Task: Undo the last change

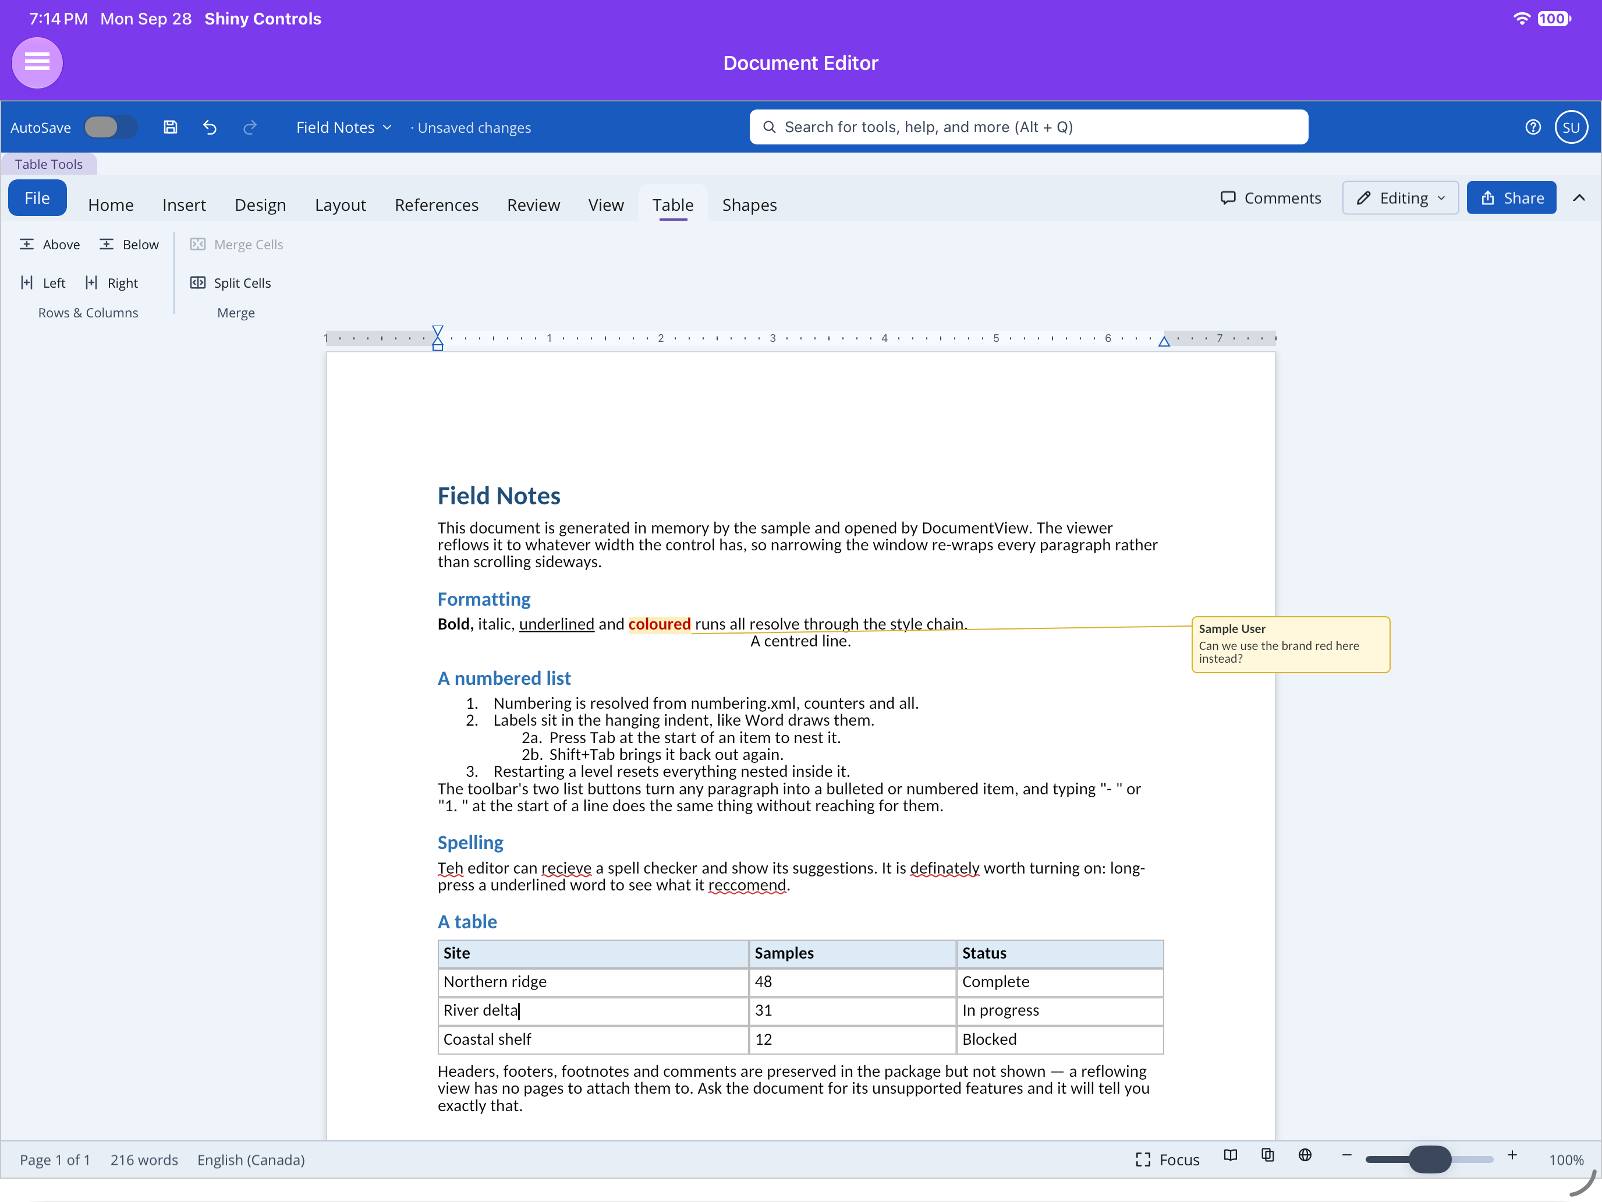Action: coord(210,128)
